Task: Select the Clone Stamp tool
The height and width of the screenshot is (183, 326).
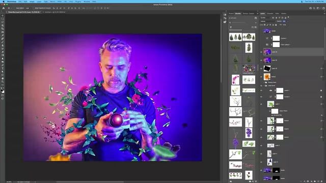Action: pos(3,45)
